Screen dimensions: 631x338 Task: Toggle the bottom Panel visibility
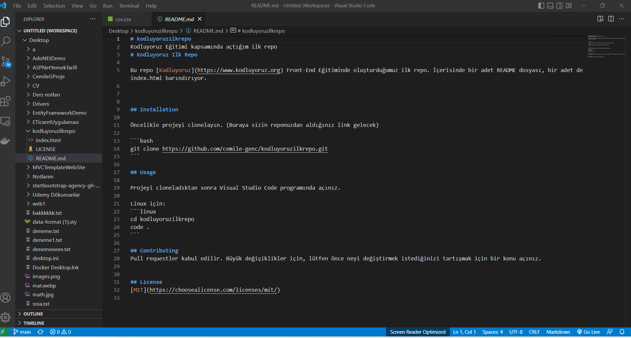(x=550, y=6)
